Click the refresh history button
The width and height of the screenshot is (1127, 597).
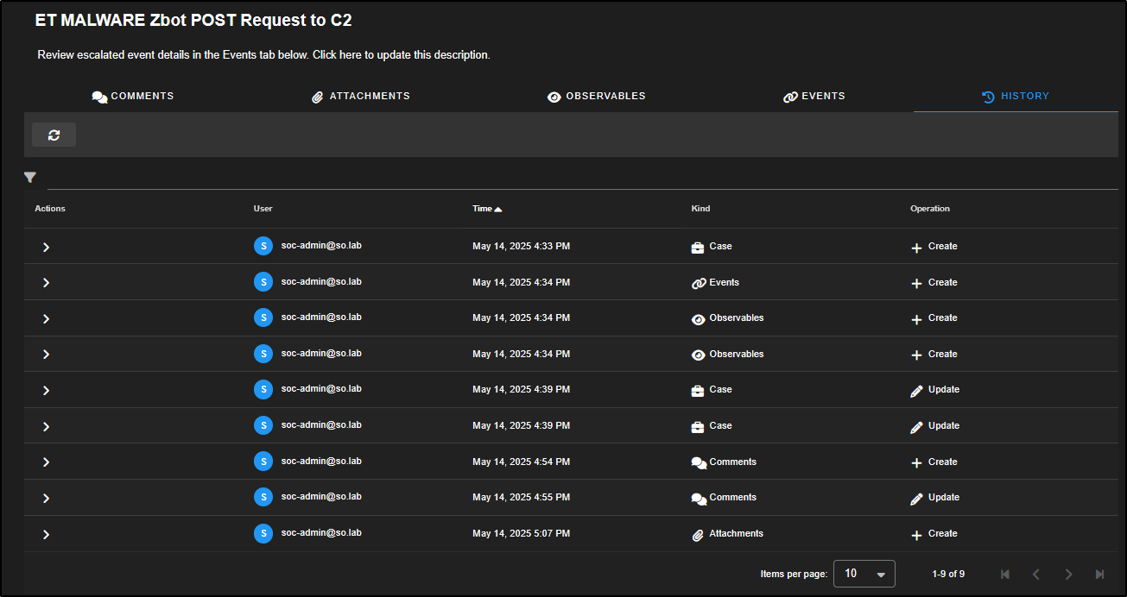coord(54,135)
